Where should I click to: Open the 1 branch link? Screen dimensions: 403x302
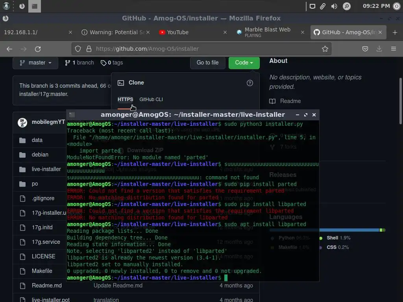(79, 63)
